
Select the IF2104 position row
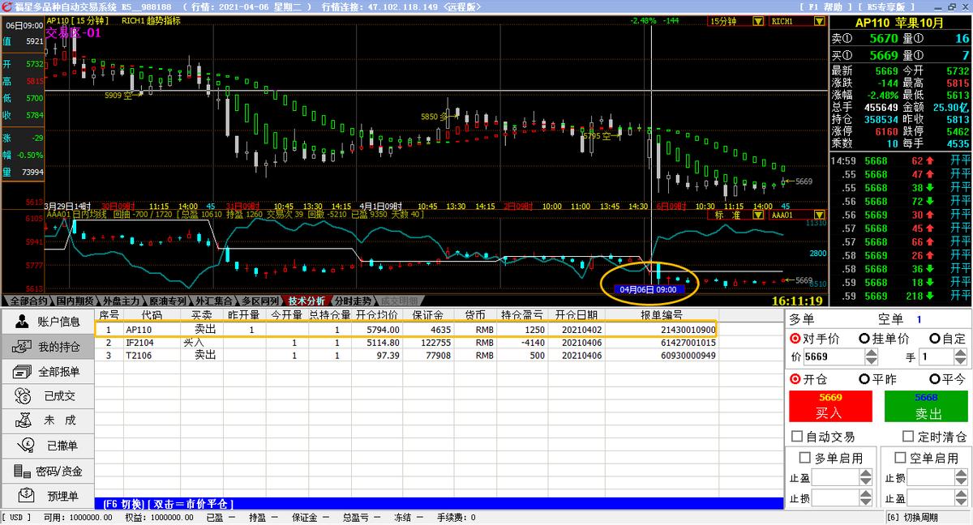(406, 343)
